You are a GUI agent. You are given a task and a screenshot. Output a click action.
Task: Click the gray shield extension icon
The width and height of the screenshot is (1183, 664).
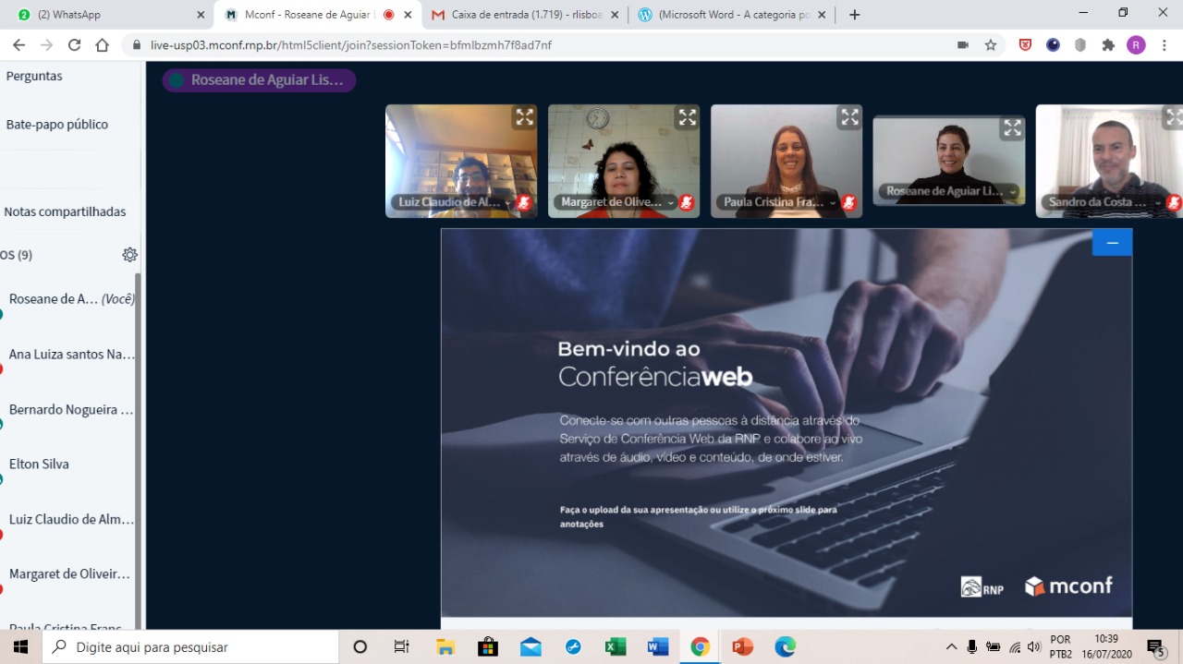(1080, 44)
